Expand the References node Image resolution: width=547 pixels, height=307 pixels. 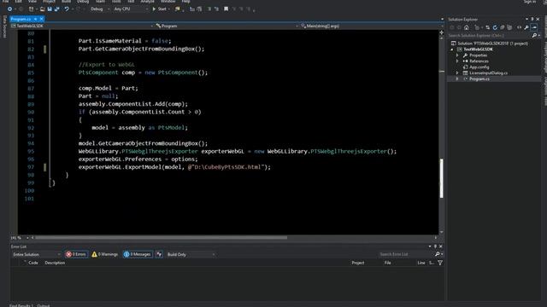click(457, 61)
